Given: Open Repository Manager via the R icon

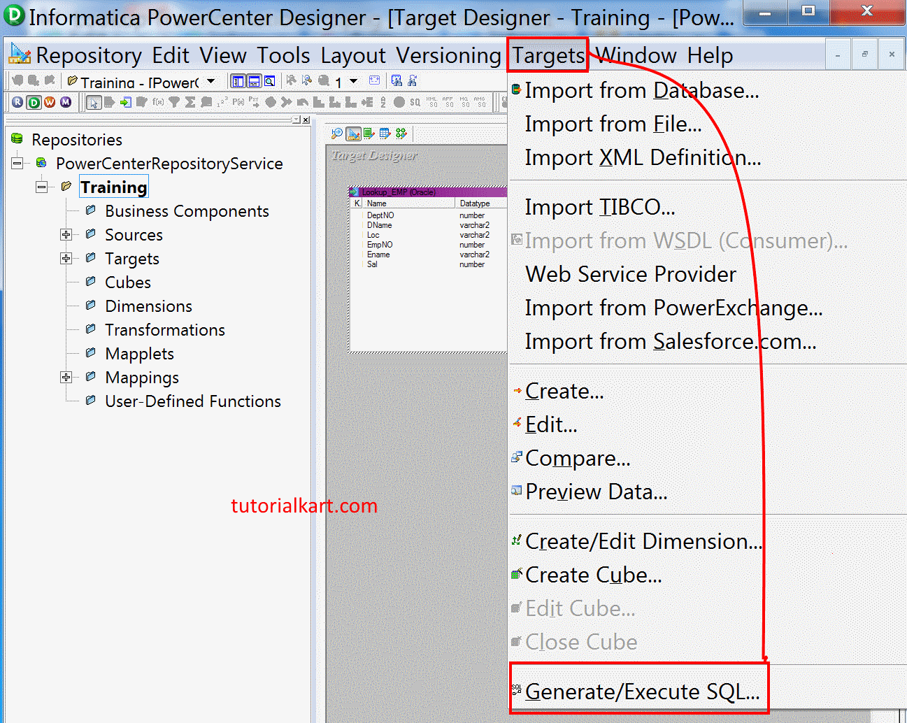Looking at the screenshot, I should (x=17, y=102).
